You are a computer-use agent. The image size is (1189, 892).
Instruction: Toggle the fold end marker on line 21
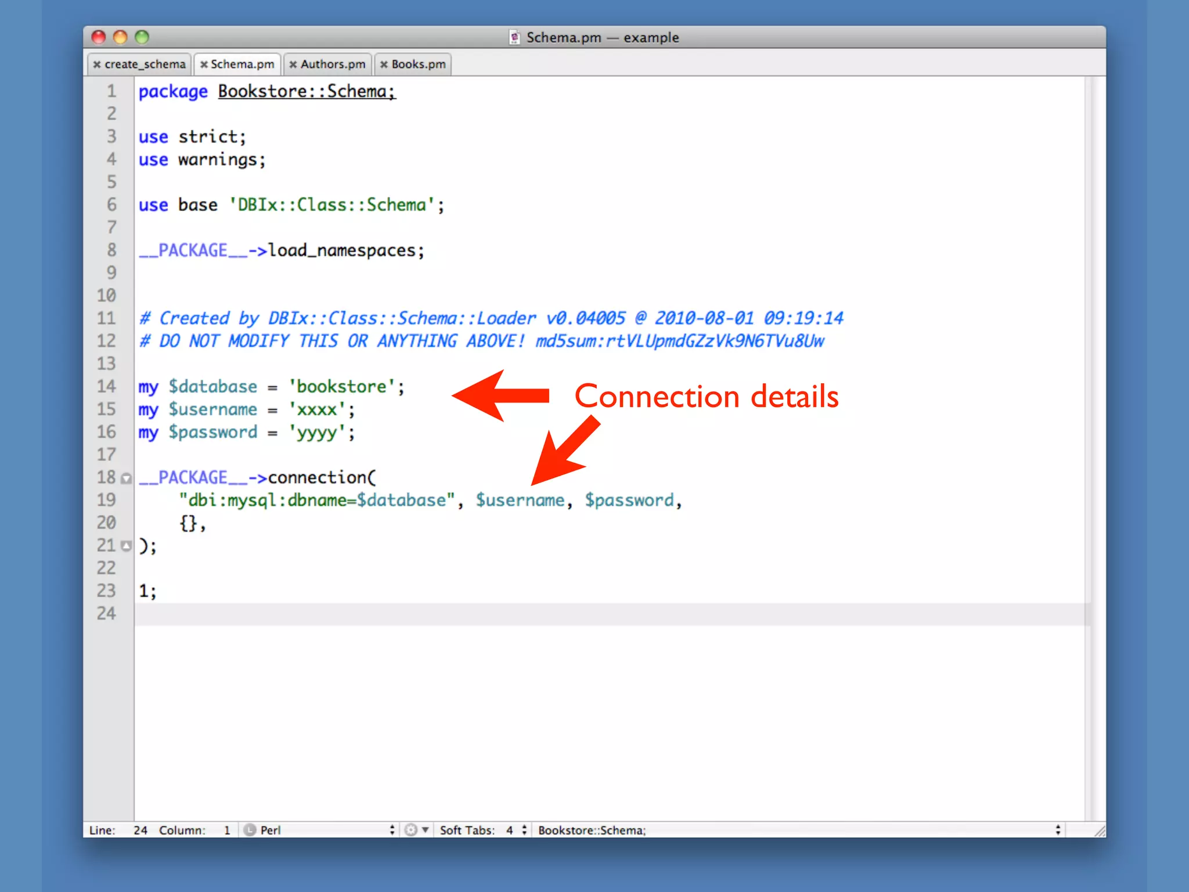[x=126, y=546]
